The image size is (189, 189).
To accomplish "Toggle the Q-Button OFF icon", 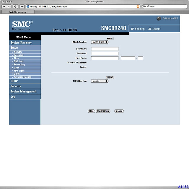I will point(159,18).
